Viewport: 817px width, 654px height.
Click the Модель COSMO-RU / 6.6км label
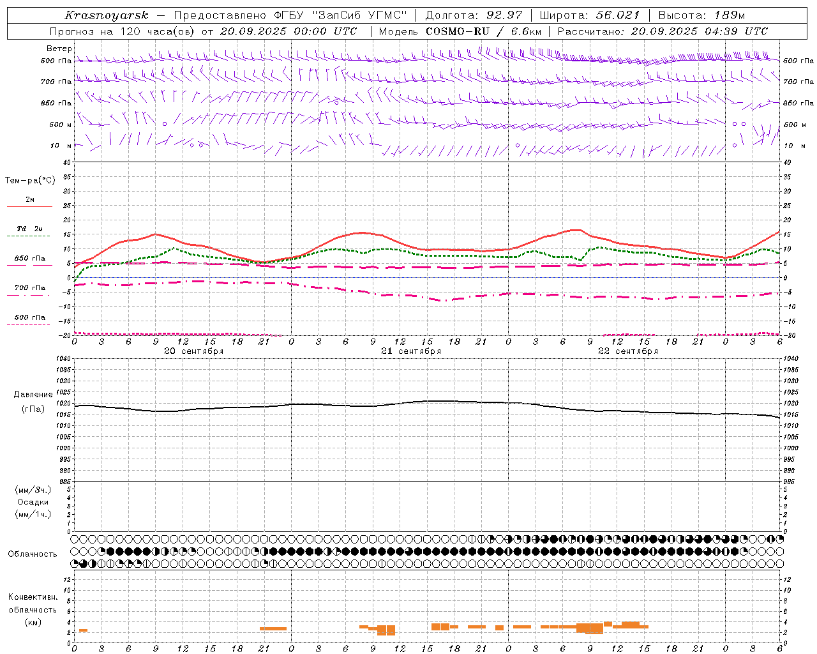[460, 31]
